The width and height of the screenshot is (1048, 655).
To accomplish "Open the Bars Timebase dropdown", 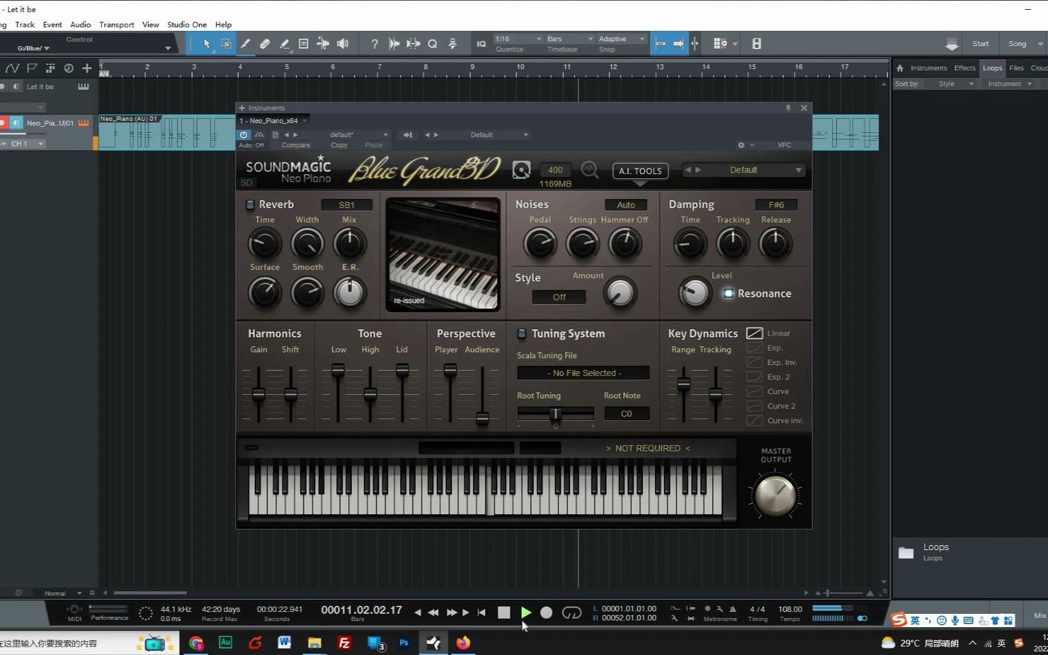I will coord(570,39).
